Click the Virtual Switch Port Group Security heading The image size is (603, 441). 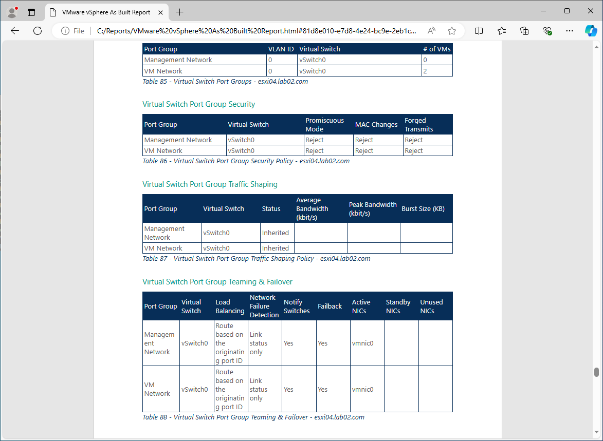[x=198, y=104]
